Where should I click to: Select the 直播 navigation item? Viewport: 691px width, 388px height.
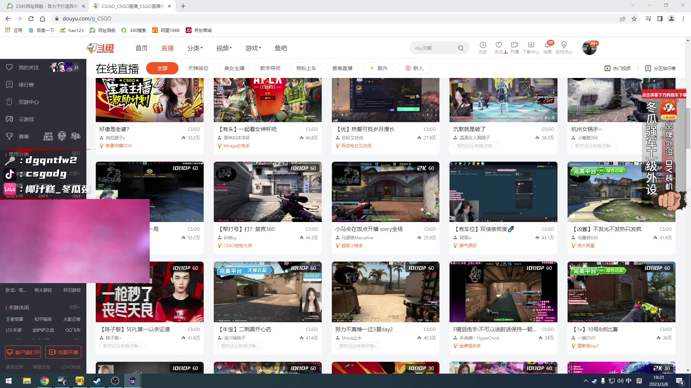pos(167,48)
